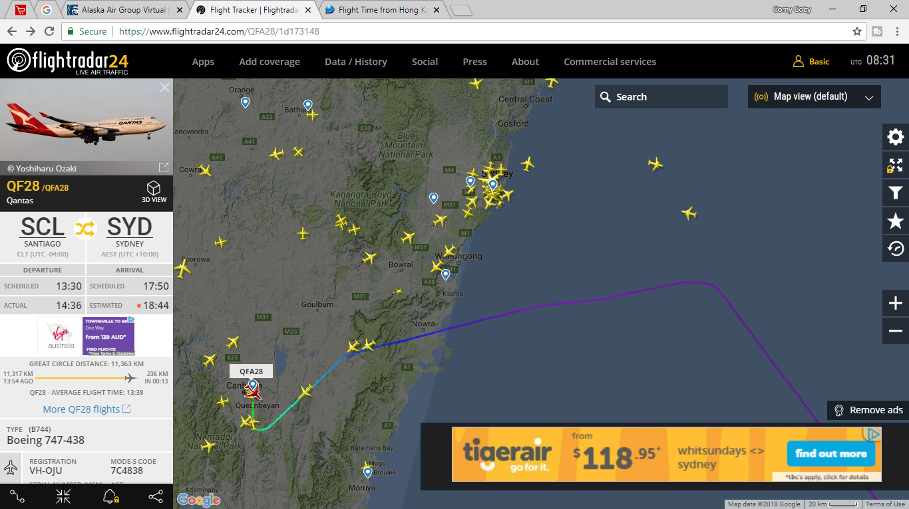Expand Map view (default) dropdown
This screenshot has width=909, height=509.
click(815, 96)
